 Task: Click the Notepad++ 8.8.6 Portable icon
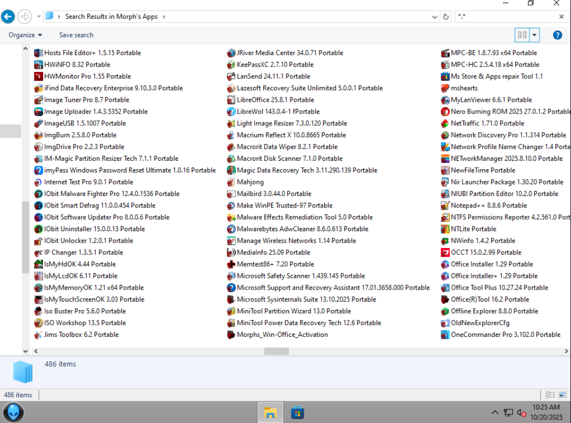(445, 205)
